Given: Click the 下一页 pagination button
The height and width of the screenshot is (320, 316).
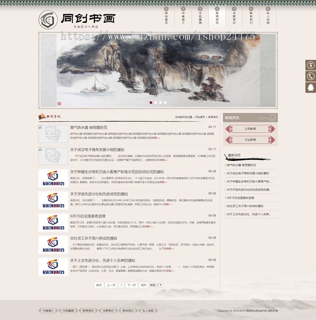Looking at the screenshot, I should tap(131, 285).
